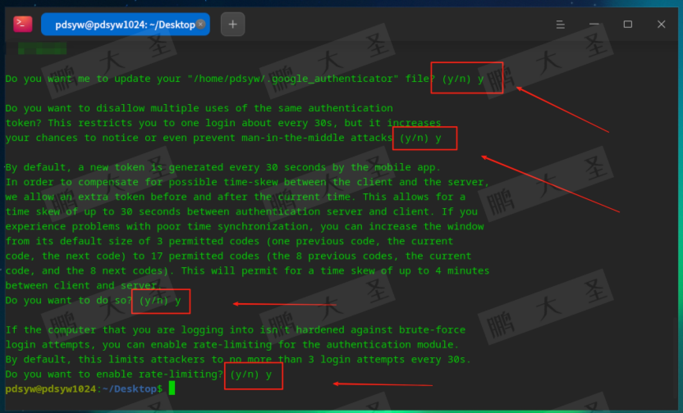683x413 pixels.
Task: Click the maximize square icon
Action: 628,25
